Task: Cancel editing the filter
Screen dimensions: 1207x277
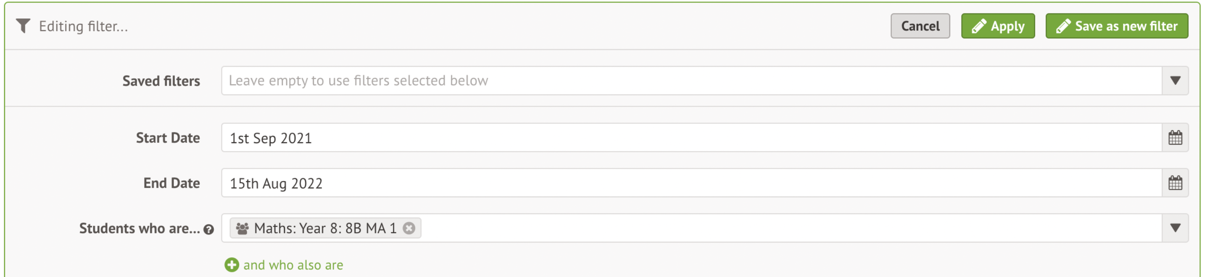Action: (x=920, y=26)
